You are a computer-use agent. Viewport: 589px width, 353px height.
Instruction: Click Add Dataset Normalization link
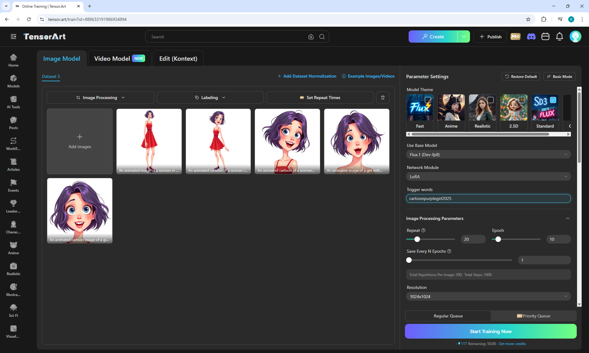[x=307, y=76]
